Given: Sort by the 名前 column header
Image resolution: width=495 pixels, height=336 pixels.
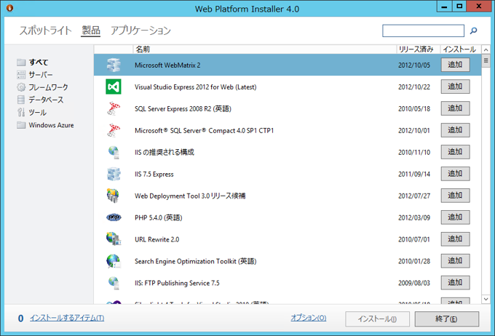Looking at the screenshot, I should [264, 49].
